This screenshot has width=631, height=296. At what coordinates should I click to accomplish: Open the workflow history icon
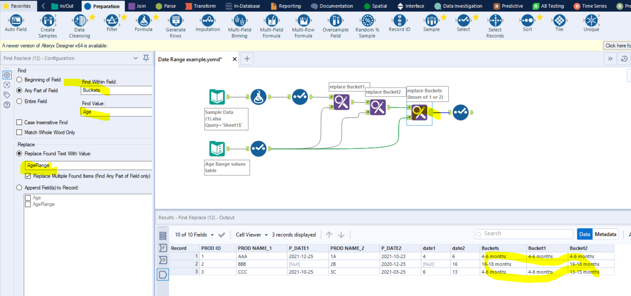click(624, 59)
